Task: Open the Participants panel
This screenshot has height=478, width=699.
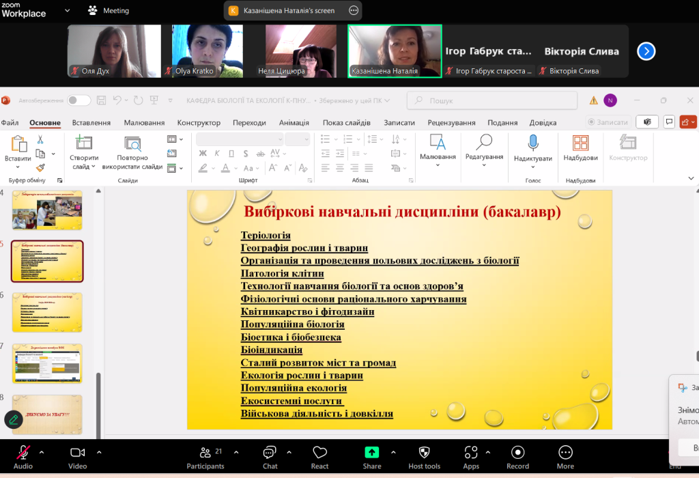Action: click(x=205, y=453)
